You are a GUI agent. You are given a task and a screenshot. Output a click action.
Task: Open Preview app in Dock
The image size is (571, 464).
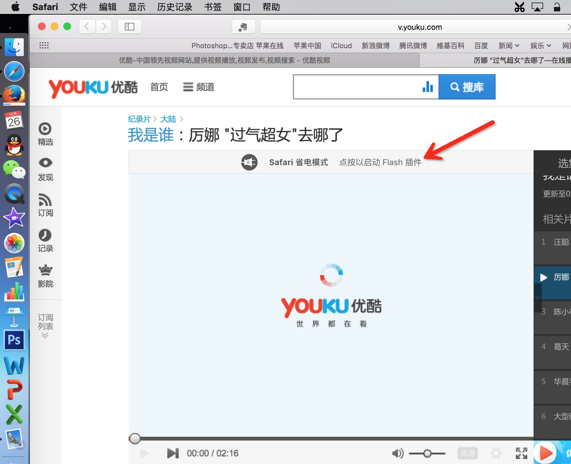[14, 439]
